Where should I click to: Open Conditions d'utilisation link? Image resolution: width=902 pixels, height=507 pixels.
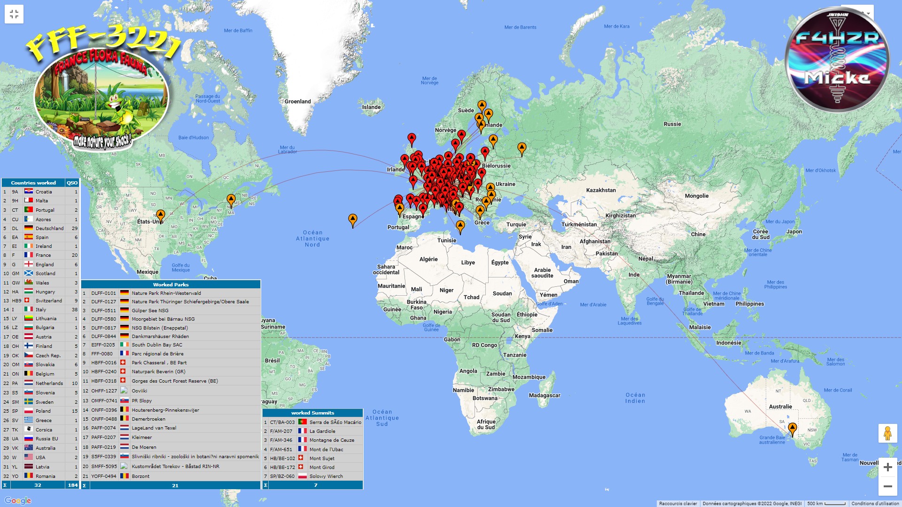point(875,503)
